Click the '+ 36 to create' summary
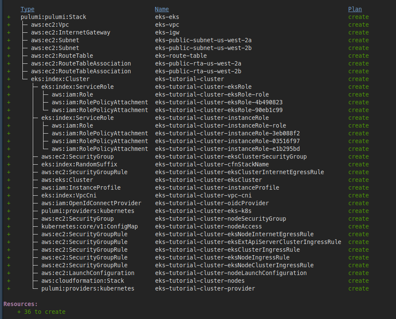396x319 pixels. click(x=41, y=312)
